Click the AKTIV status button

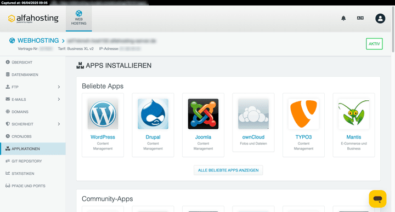374,44
